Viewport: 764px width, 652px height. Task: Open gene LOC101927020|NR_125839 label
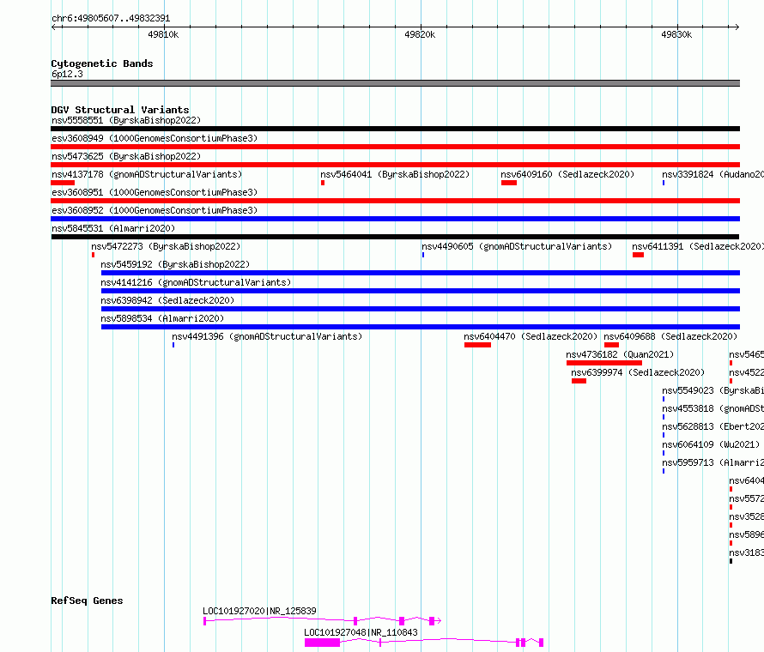click(x=259, y=611)
